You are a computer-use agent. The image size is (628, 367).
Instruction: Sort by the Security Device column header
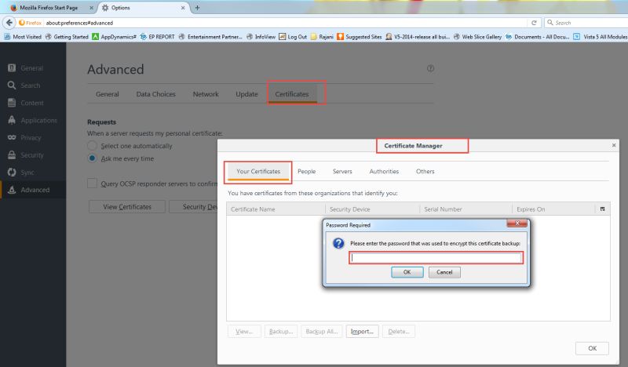(372, 209)
